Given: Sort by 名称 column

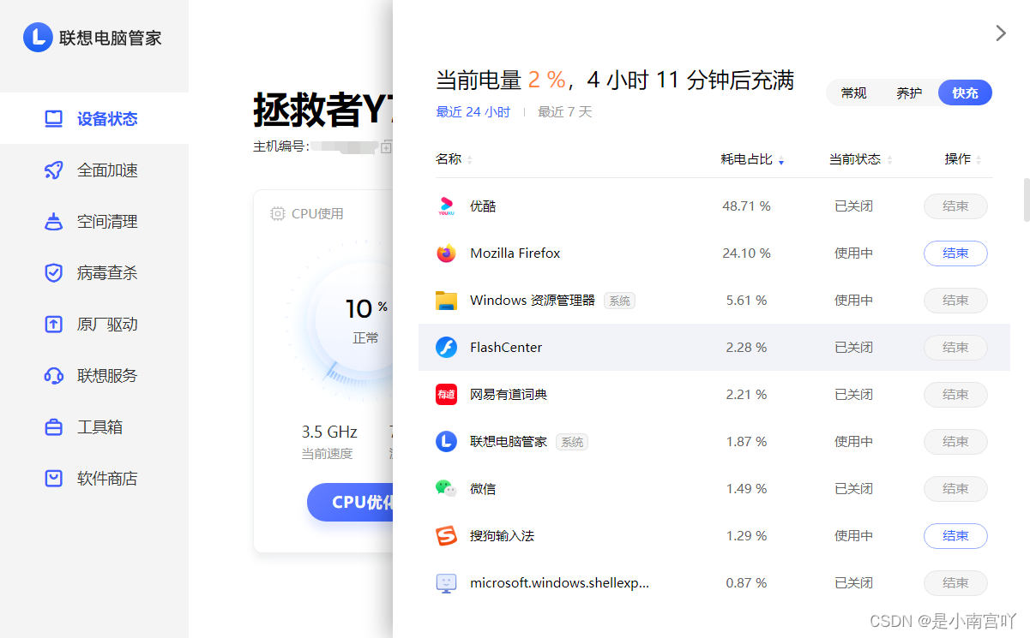Looking at the screenshot, I should (x=454, y=159).
